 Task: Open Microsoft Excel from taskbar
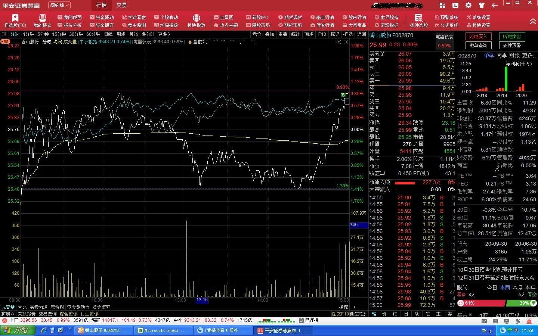tap(163, 330)
